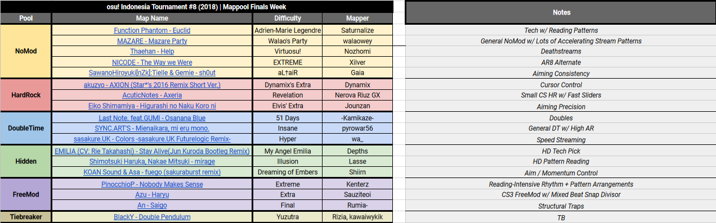This screenshot has width=716, height=223.
Task: Click the Mapper column header
Action: tap(358, 19)
